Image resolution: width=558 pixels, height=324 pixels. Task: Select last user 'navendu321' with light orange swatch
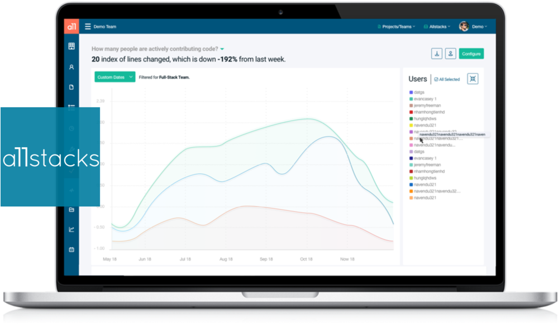coord(425,197)
